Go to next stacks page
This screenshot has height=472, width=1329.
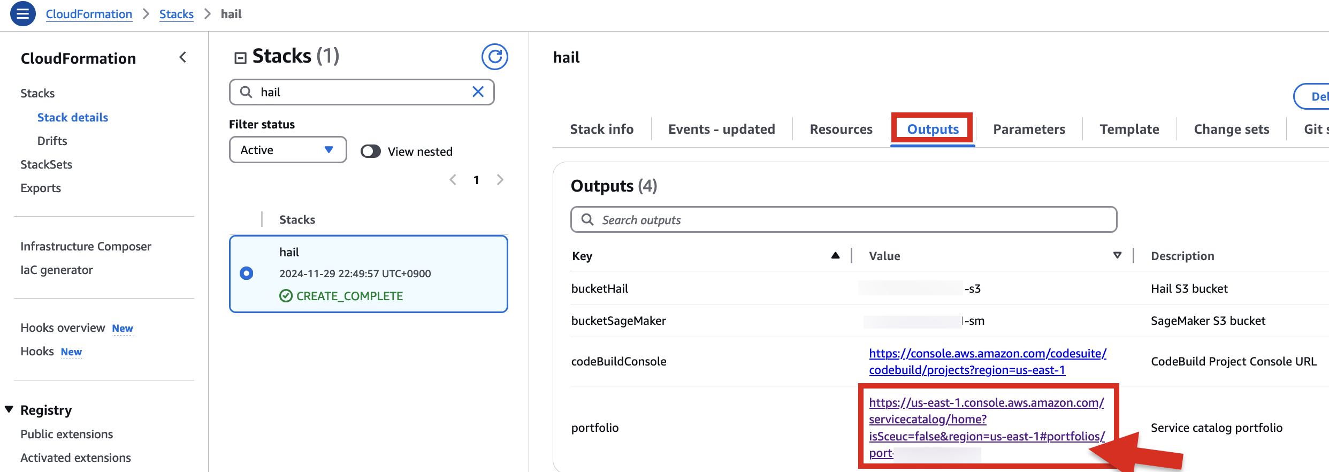[500, 180]
